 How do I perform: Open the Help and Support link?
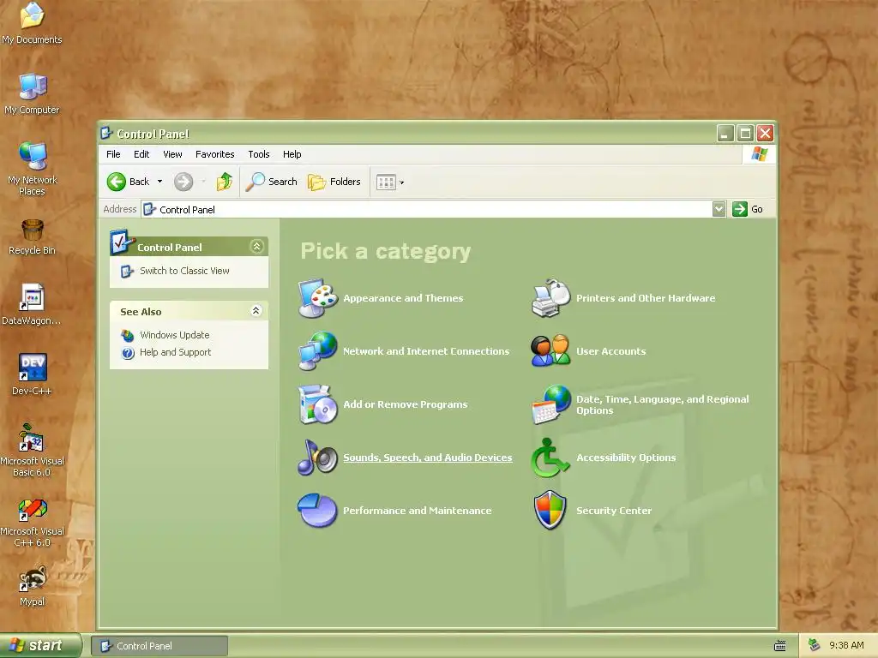(x=175, y=352)
